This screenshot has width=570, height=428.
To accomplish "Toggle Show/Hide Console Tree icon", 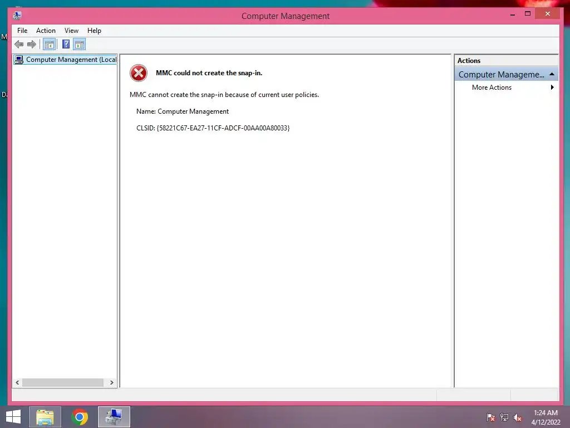I will 50,45.
